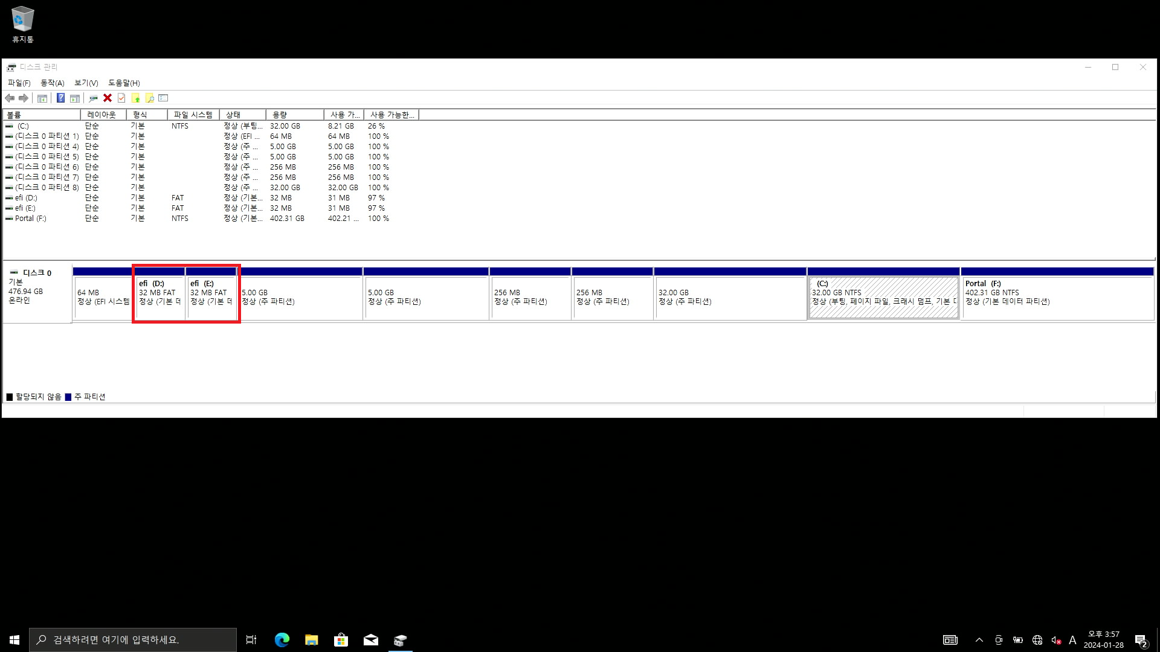
Task: Click the folder with green arrow icon
Action: coord(135,98)
